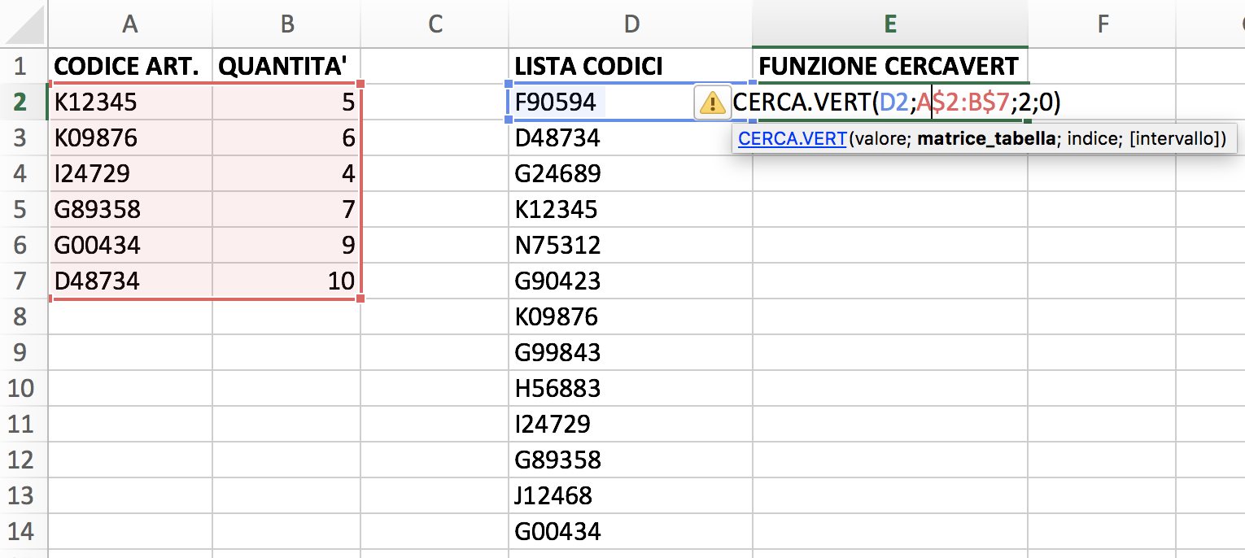Select cell D48734 in column D
The width and height of the screenshot is (1245, 558).
pos(631,137)
